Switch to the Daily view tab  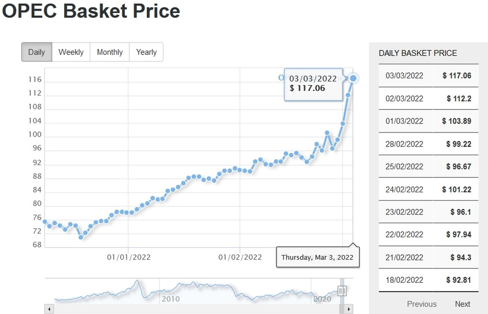37,52
